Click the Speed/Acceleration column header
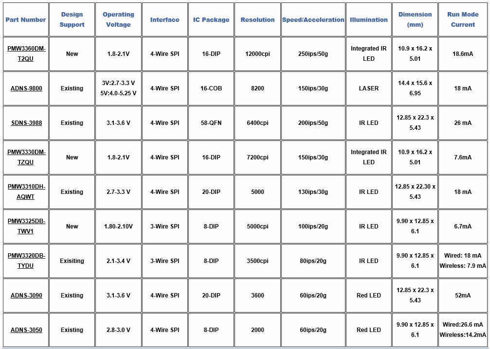 [313, 20]
